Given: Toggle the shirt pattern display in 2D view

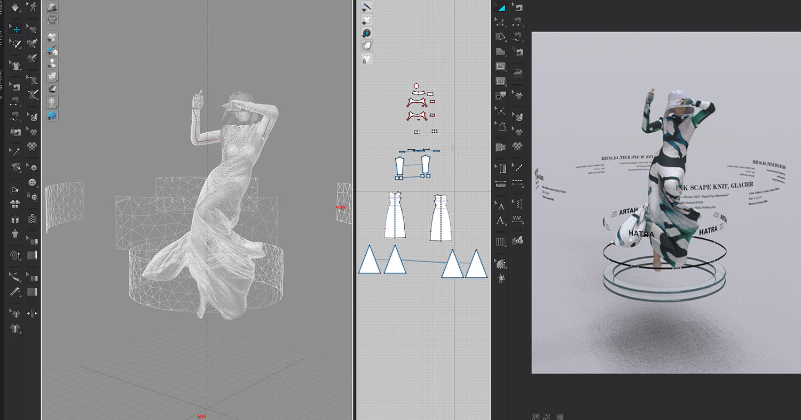Looking at the screenshot, I should point(367,20).
